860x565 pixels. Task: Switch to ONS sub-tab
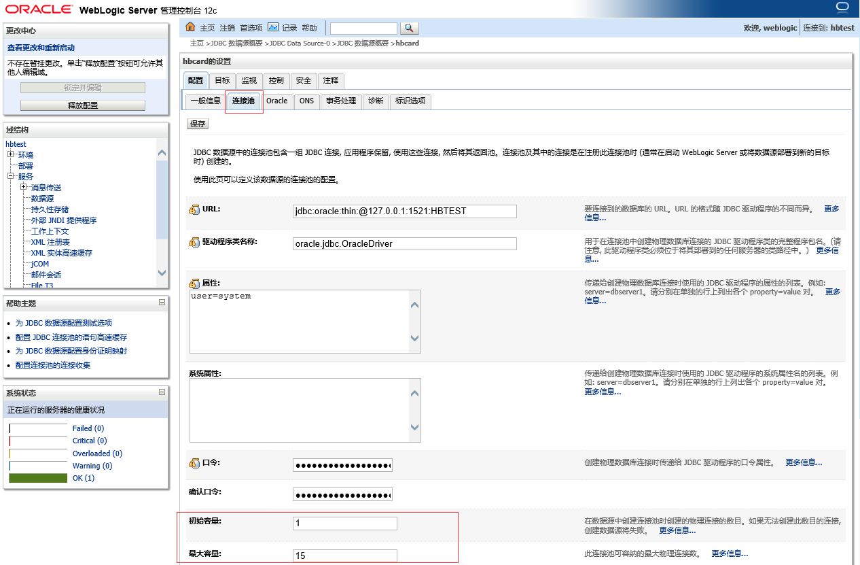(x=307, y=101)
